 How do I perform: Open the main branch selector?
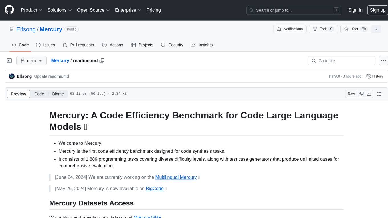31,61
